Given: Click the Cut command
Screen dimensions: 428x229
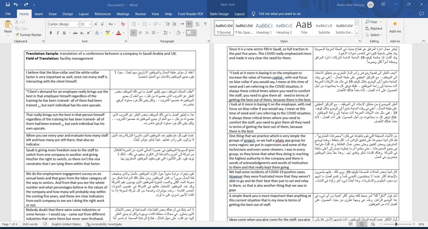Looking at the screenshot, I should (x=20, y=22).
